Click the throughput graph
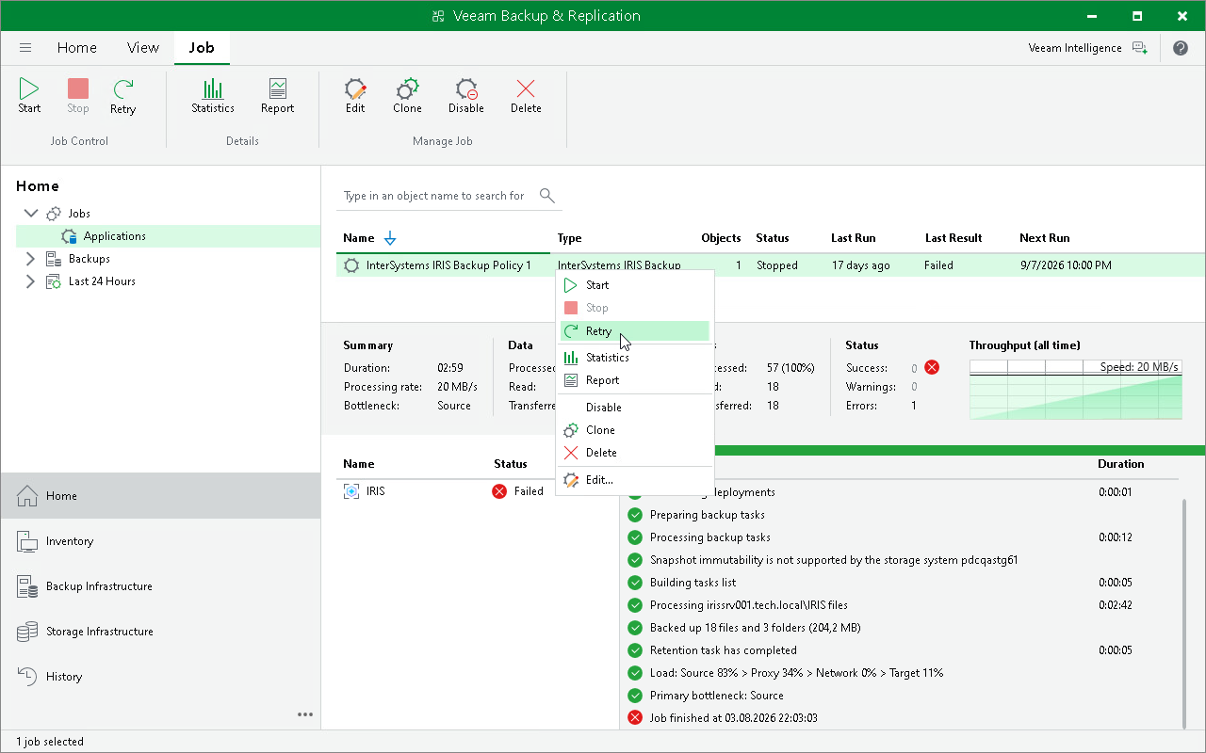Image resolution: width=1206 pixels, height=753 pixels. (x=1075, y=389)
